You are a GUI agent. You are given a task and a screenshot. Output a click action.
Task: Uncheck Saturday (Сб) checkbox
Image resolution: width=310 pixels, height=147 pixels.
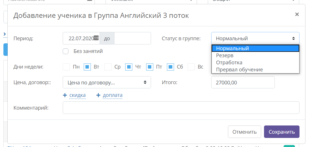[170, 67]
